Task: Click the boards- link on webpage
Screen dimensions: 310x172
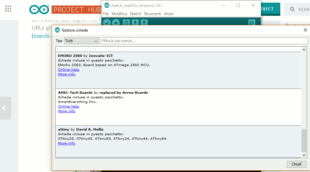Action: coord(42,36)
